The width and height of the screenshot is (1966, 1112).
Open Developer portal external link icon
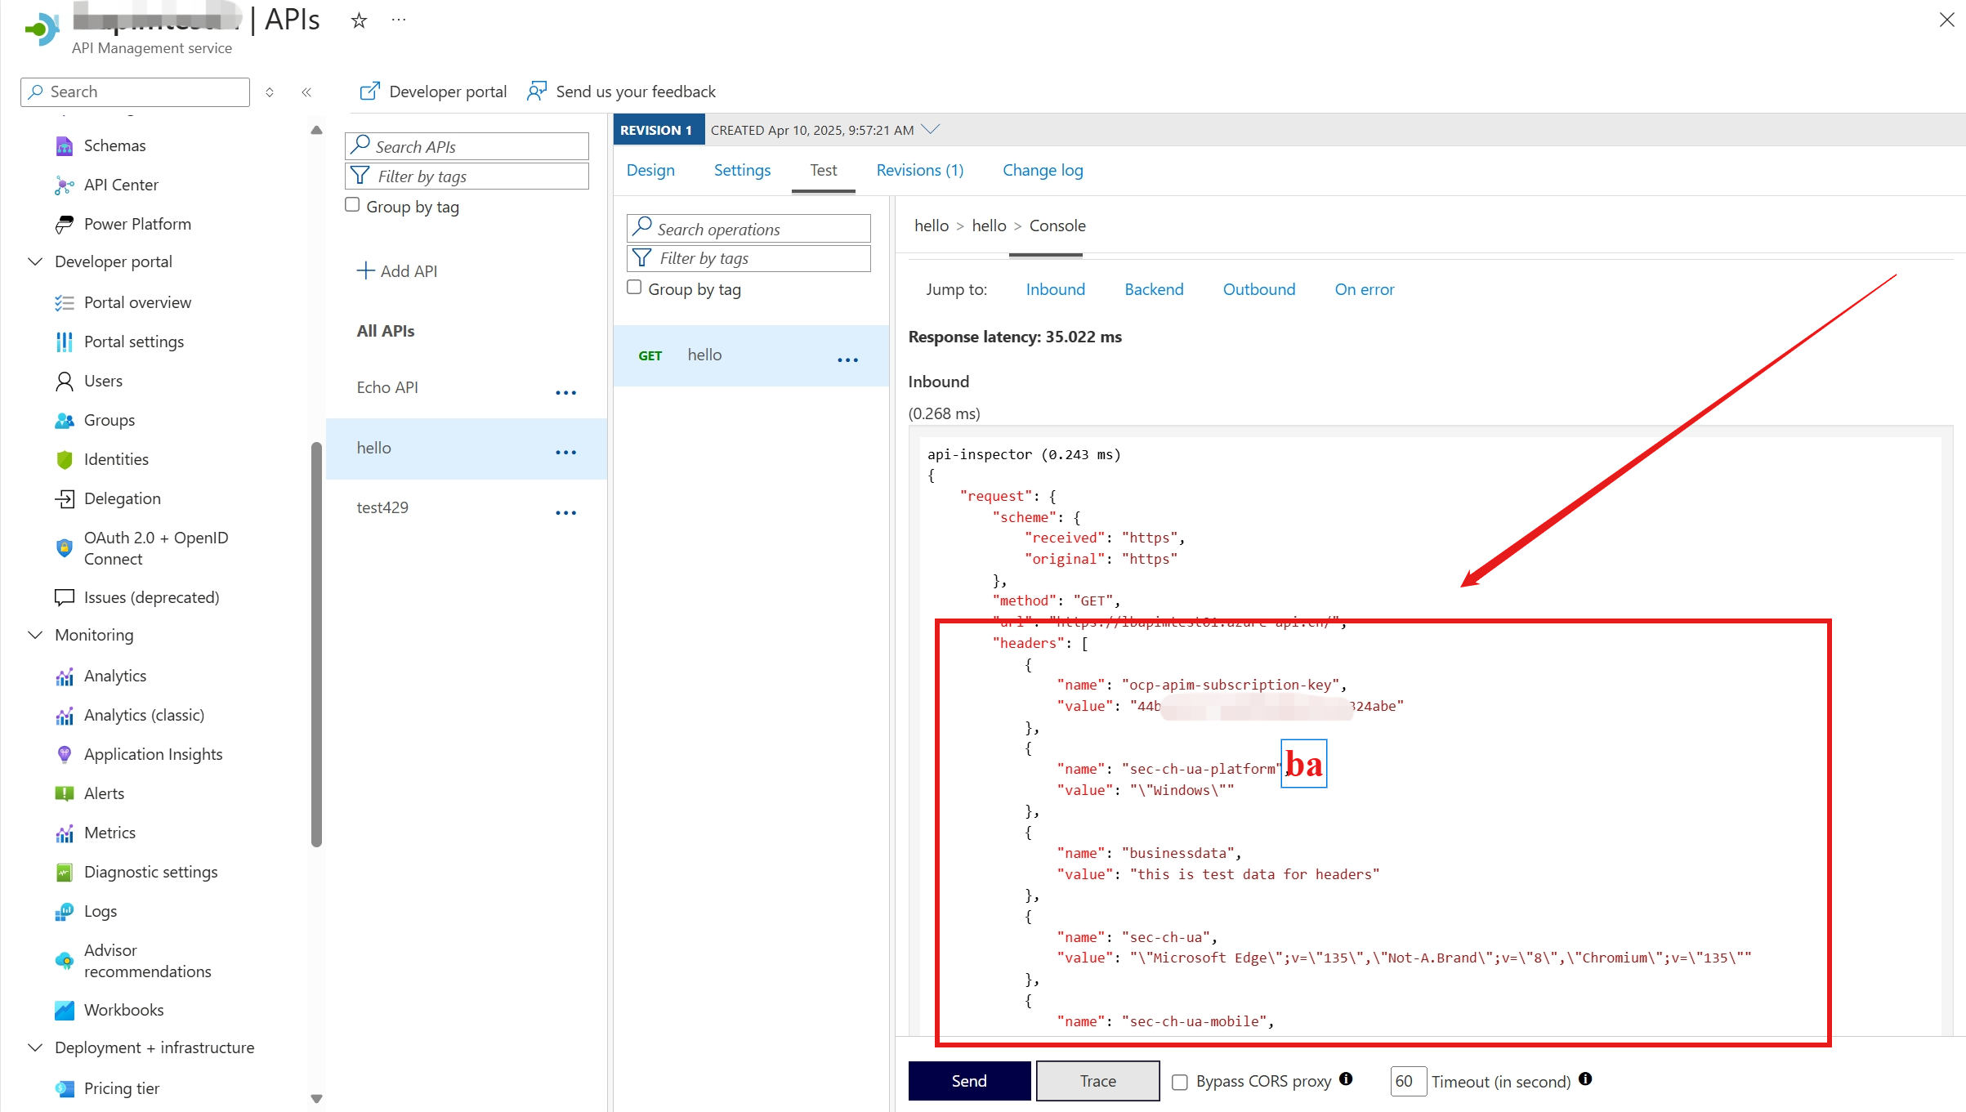pyautogui.click(x=369, y=92)
